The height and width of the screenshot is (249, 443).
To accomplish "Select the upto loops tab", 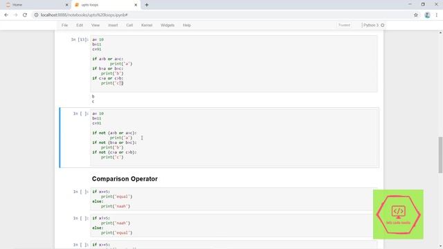I will click(x=106, y=5).
